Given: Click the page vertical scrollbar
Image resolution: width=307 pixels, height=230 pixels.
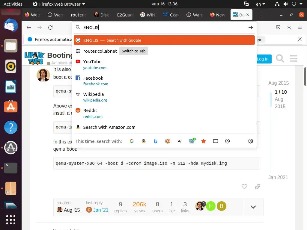Looking at the screenshot, I should 305,76.
